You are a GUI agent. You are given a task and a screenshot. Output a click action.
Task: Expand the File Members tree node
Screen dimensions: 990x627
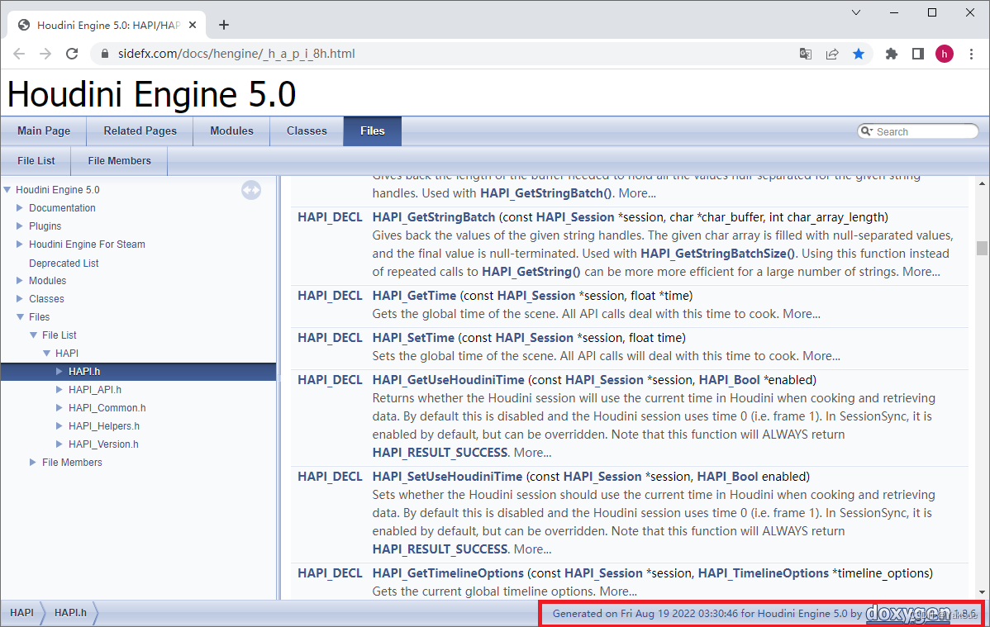coord(33,463)
